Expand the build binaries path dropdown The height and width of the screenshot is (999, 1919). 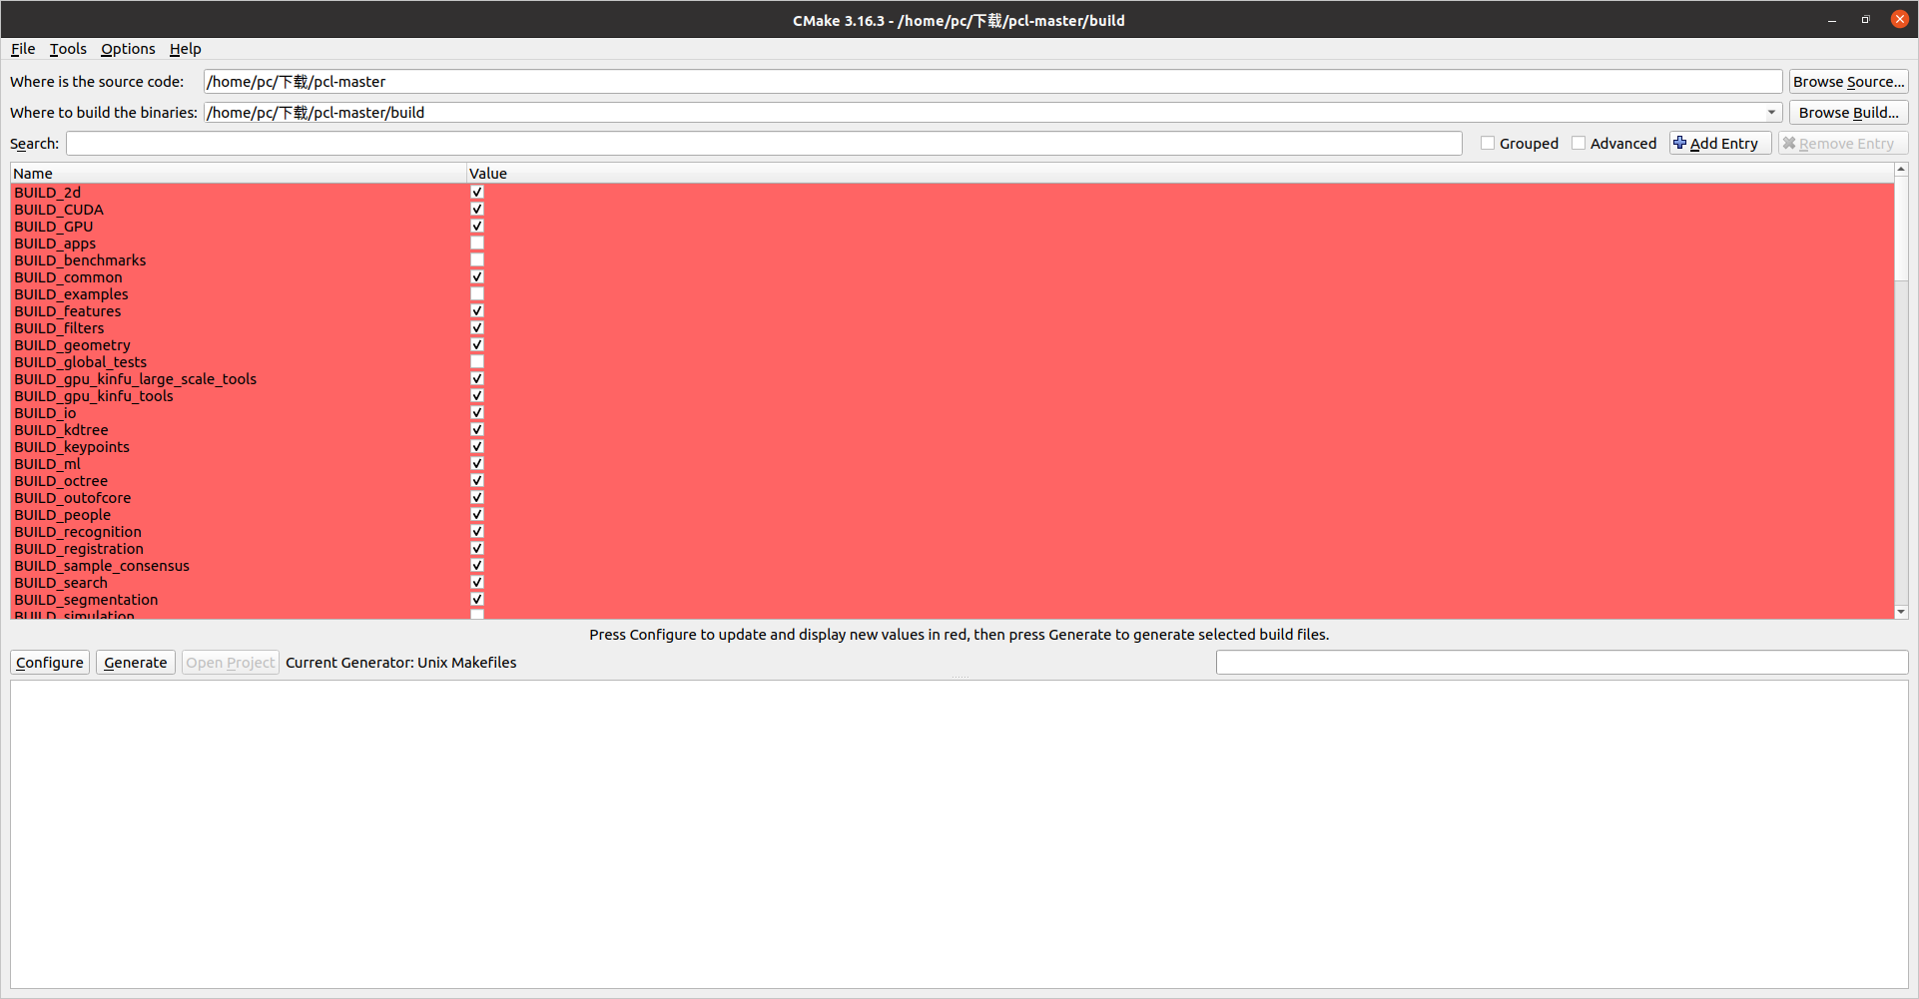(x=1771, y=113)
